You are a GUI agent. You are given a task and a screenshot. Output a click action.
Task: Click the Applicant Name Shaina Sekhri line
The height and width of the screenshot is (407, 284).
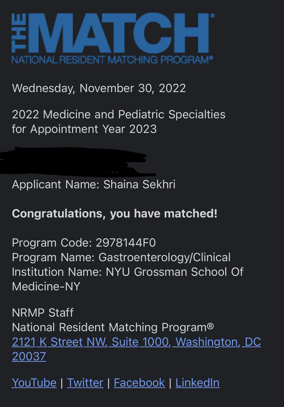click(94, 185)
